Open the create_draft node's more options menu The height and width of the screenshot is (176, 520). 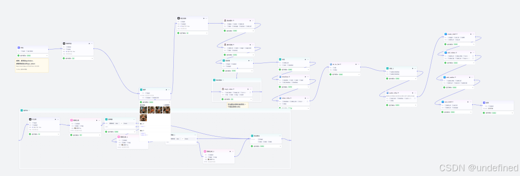pos(474,34)
